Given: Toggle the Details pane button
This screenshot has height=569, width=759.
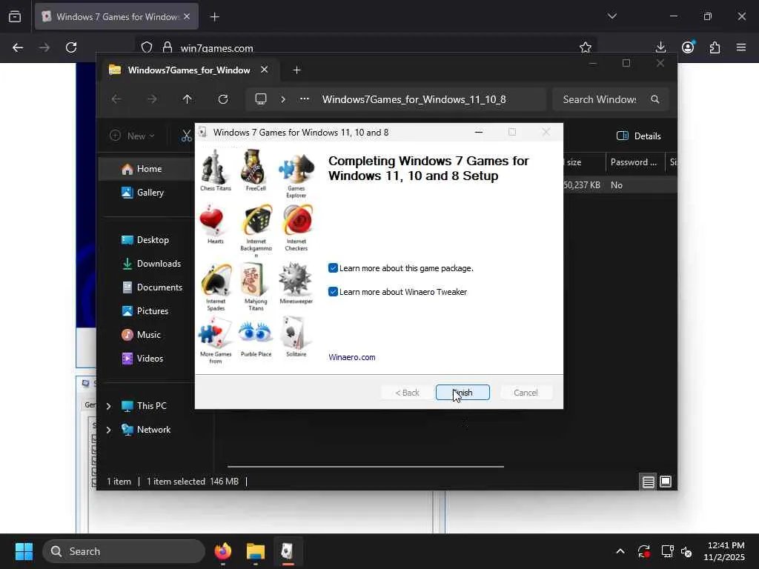Looking at the screenshot, I should coord(638,136).
